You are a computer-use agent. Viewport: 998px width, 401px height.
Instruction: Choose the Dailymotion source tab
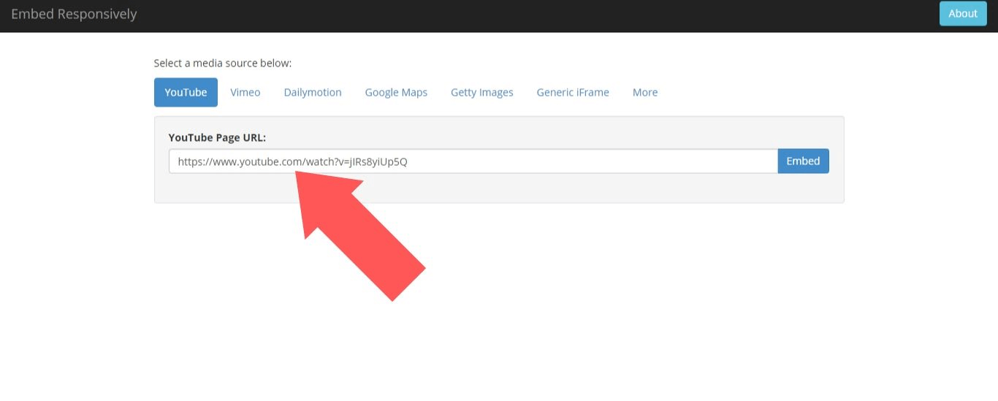pos(313,92)
